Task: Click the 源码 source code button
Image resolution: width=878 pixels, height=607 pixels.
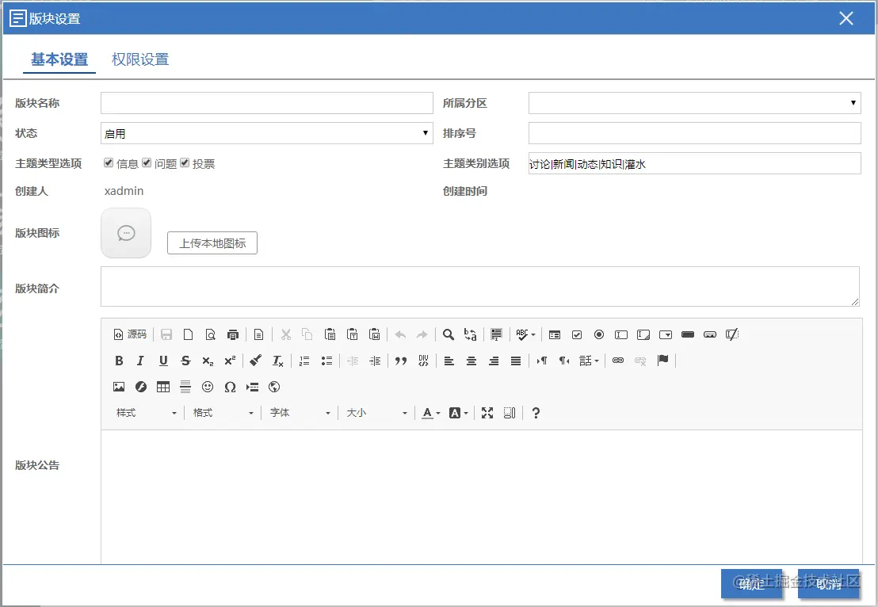Action: (130, 334)
